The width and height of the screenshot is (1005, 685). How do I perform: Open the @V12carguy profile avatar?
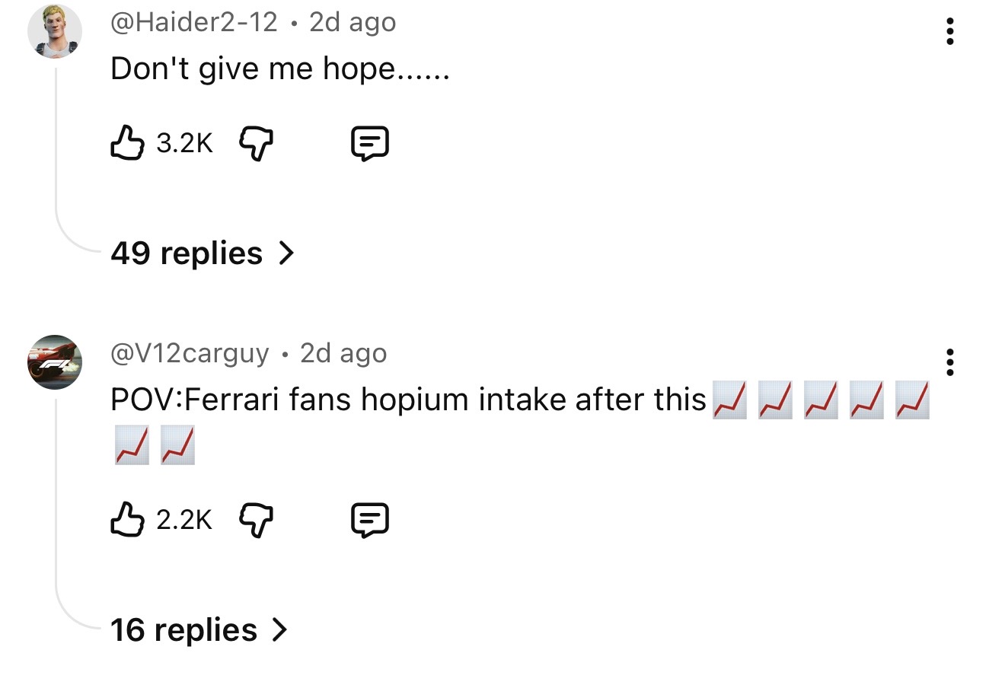[55, 362]
